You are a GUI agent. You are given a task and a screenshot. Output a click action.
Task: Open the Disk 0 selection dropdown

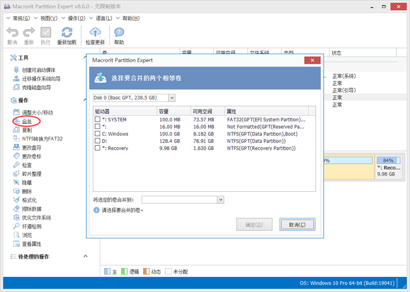172,98
